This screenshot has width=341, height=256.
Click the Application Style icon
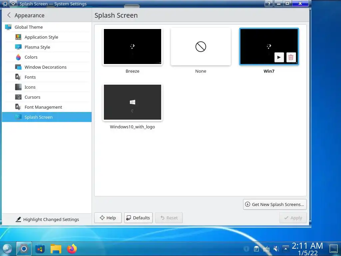18,37
